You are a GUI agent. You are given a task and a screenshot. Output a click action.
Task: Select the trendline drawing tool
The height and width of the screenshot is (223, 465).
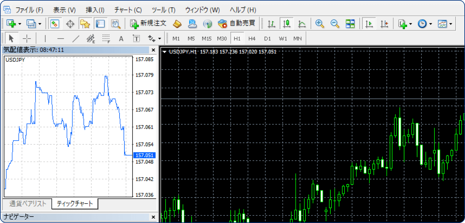[76, 38]
